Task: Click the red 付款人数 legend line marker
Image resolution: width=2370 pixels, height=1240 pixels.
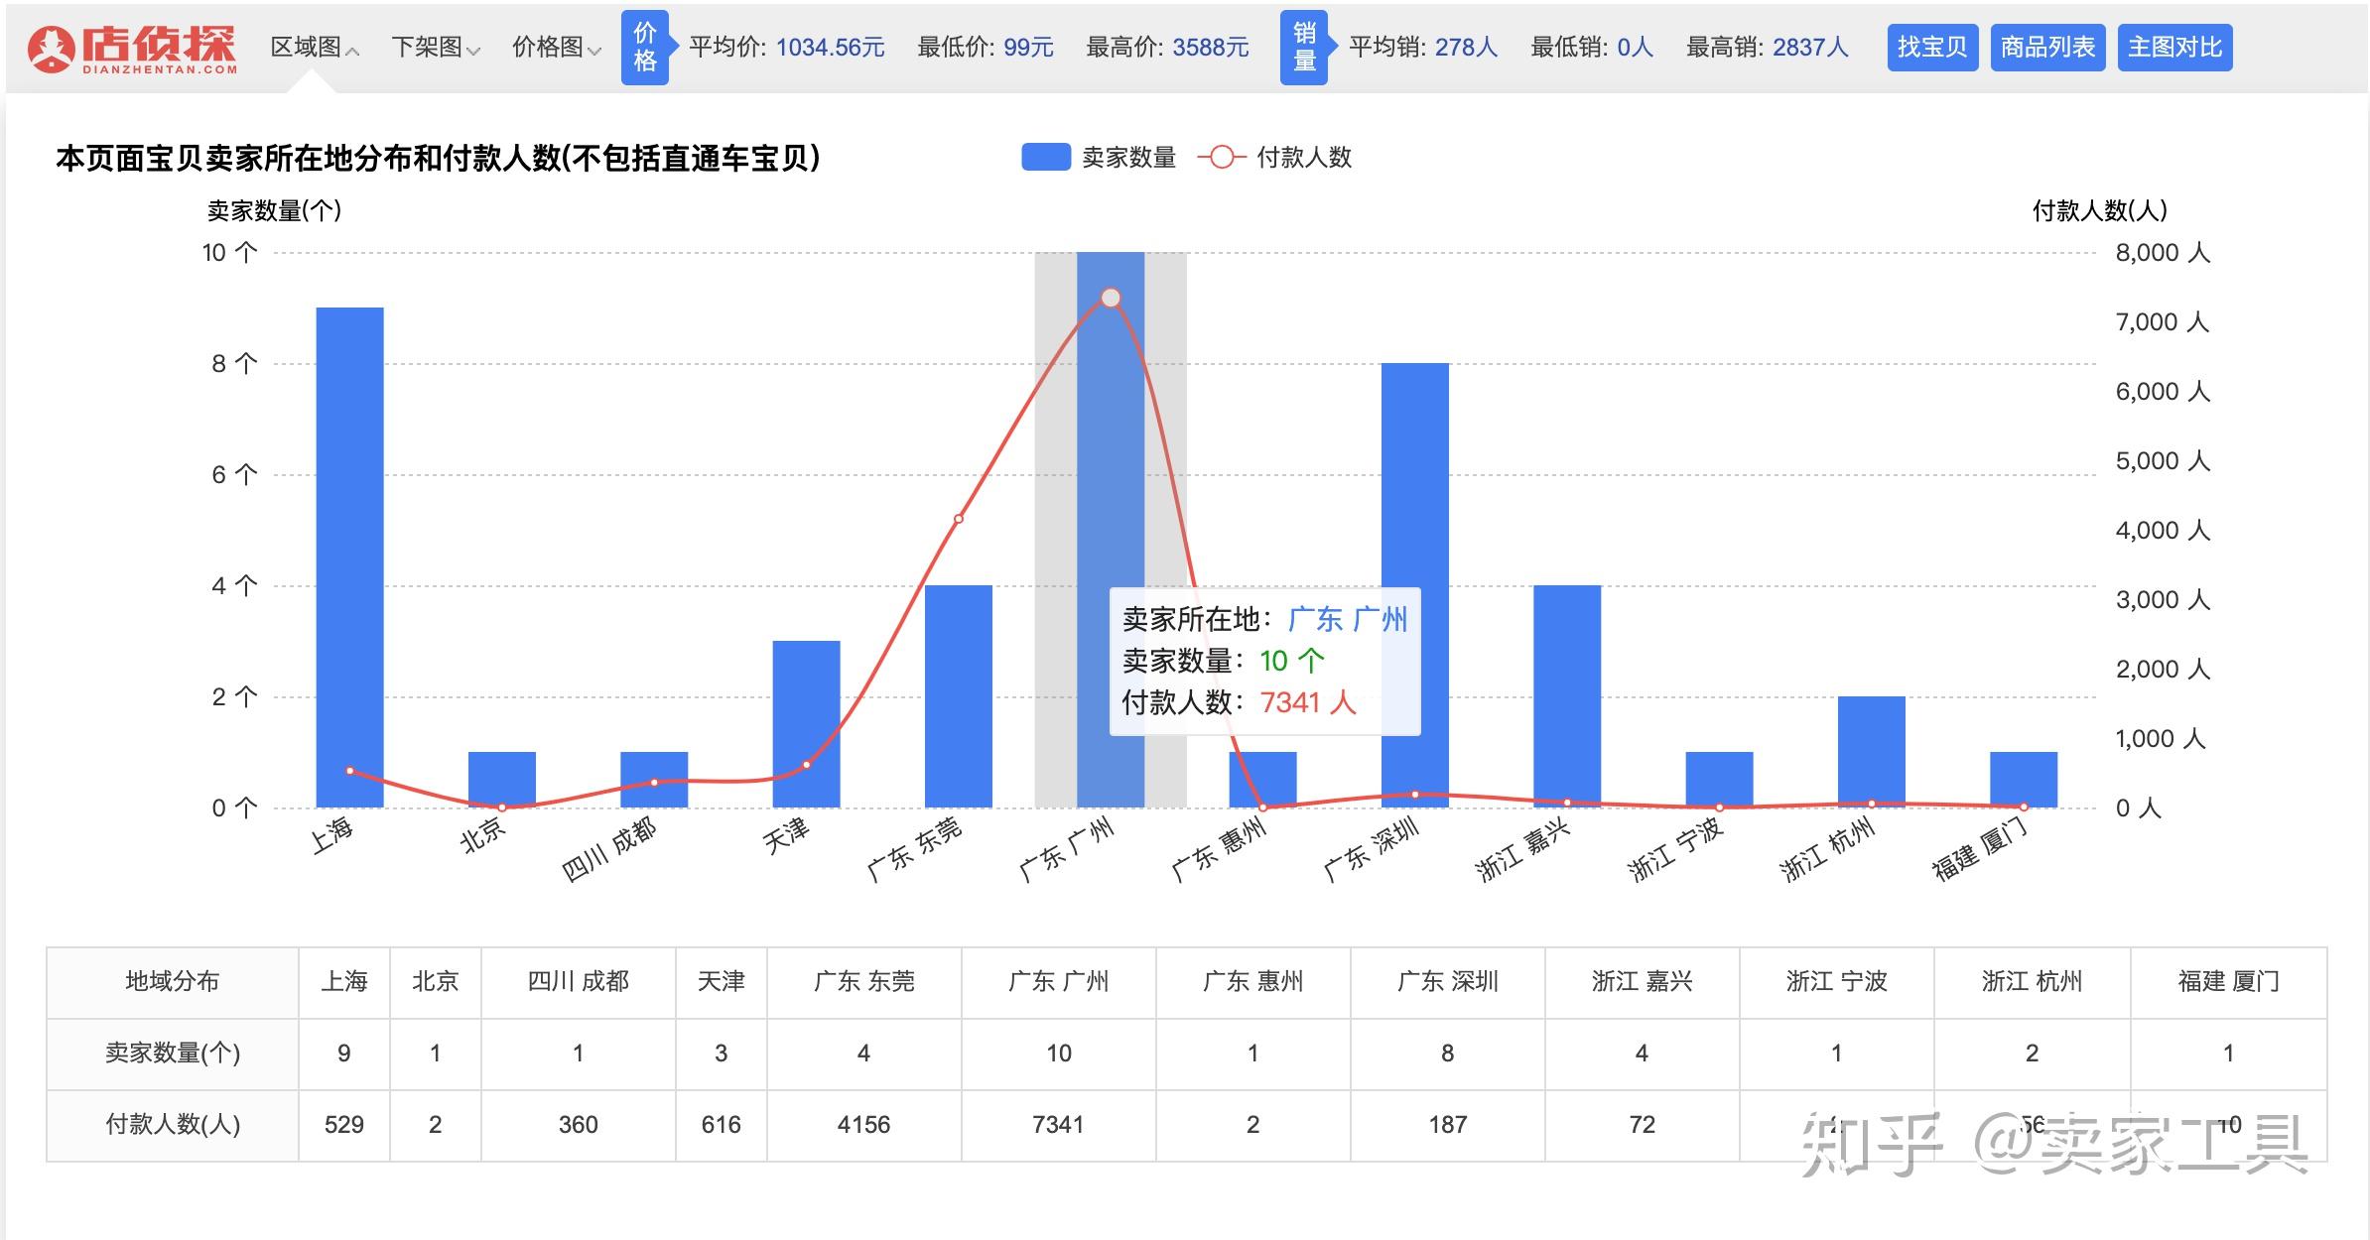Action: tap(1222, 158)
